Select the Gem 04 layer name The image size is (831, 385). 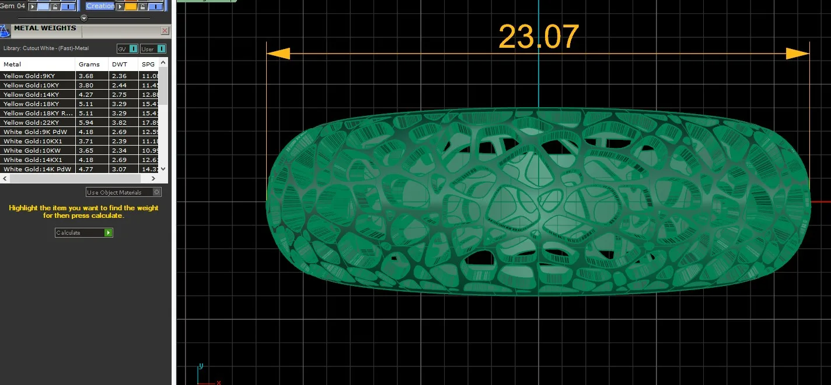13,6
